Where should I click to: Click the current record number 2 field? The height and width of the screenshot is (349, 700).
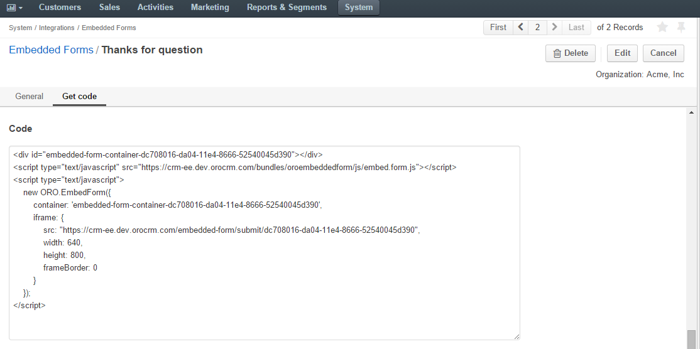pyautogui.click(x=537, y=27)
